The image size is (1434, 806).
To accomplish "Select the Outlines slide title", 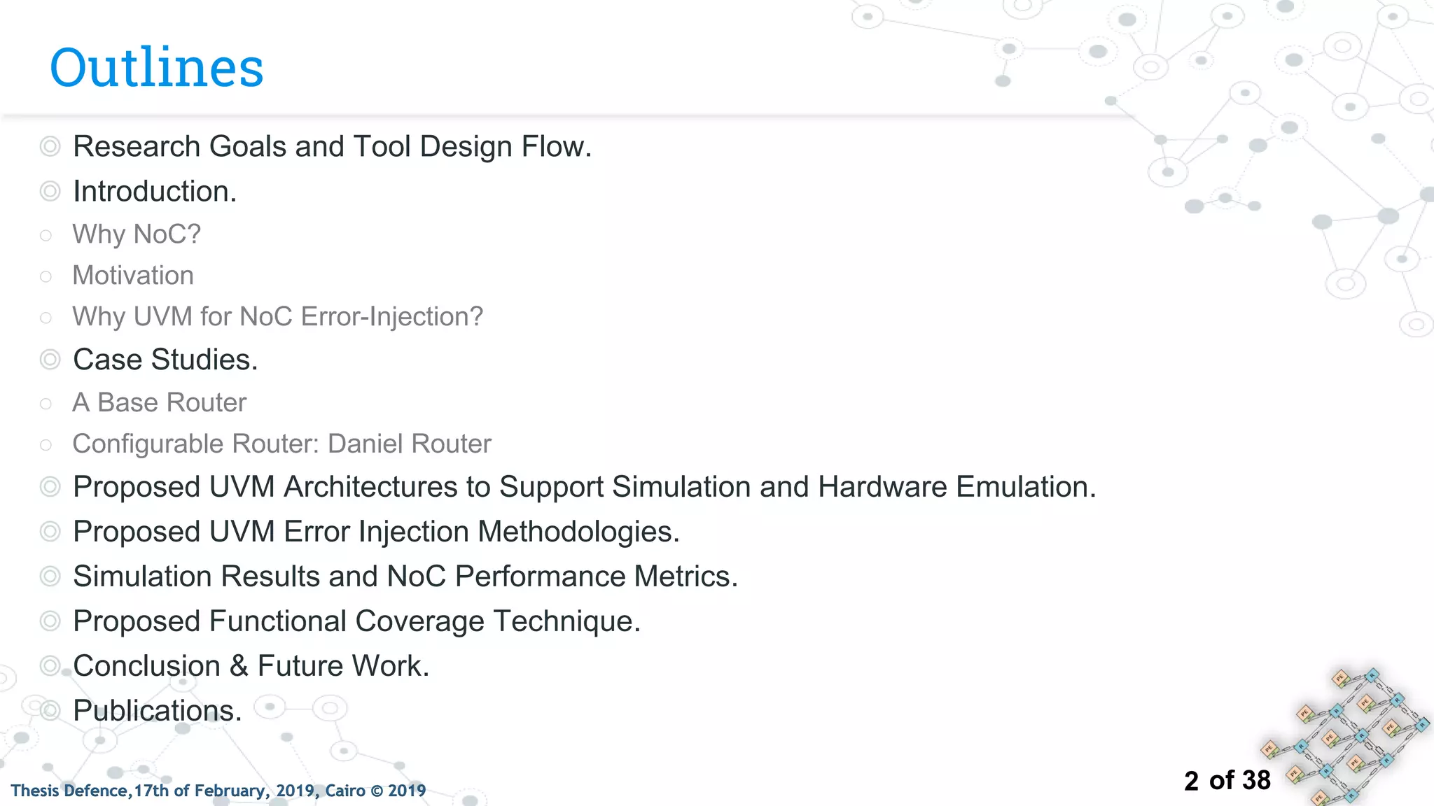I will (x=157, y=67).
